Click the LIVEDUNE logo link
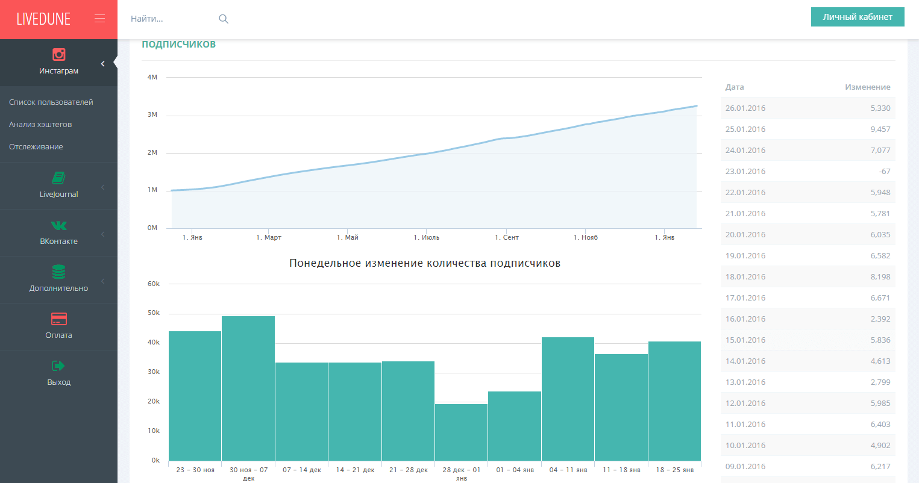919x483 pixels. point(43,19)
